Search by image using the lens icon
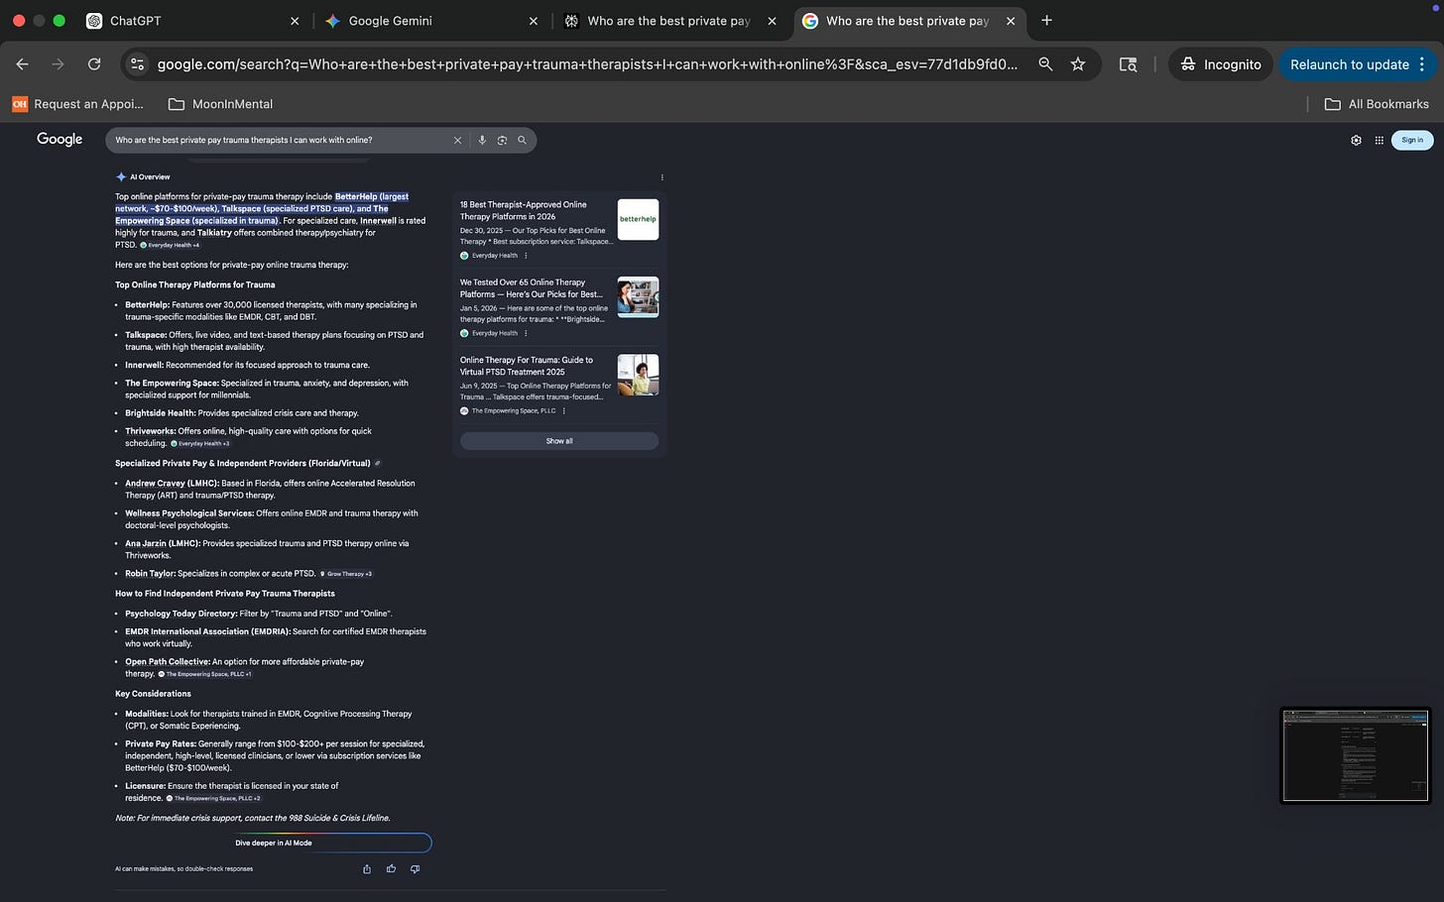The height and width of the screenshot is (902, 1444). pyautogui.click(x=502, y=140)
